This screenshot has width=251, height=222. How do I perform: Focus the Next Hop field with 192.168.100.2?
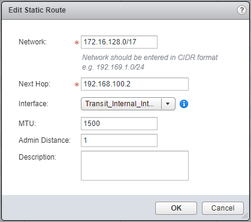coord(135,84)
